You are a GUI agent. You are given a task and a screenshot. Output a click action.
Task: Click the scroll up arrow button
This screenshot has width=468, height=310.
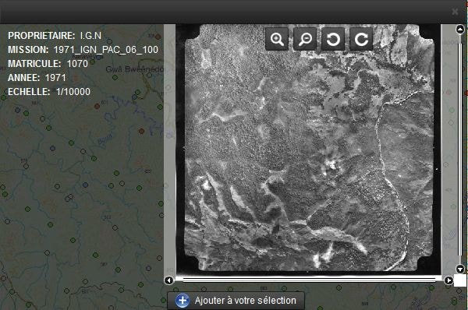[460, 30]
